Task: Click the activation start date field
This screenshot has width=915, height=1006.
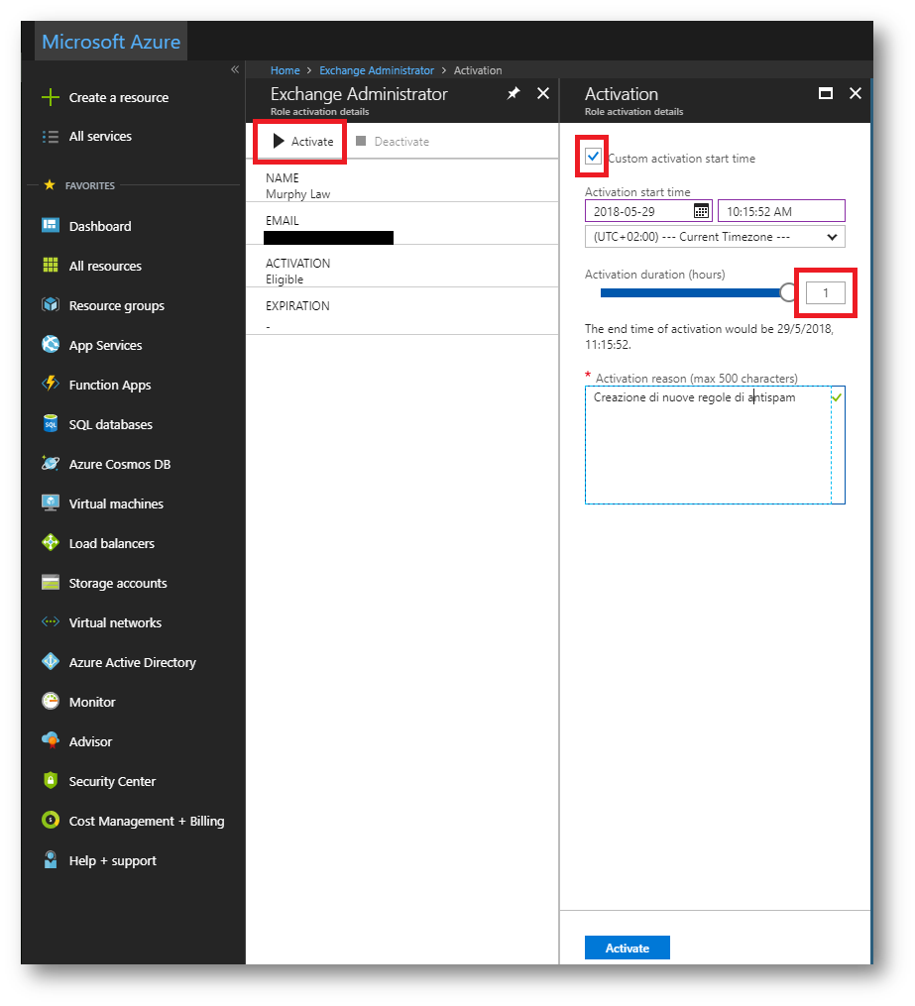Action: point(648,211)
